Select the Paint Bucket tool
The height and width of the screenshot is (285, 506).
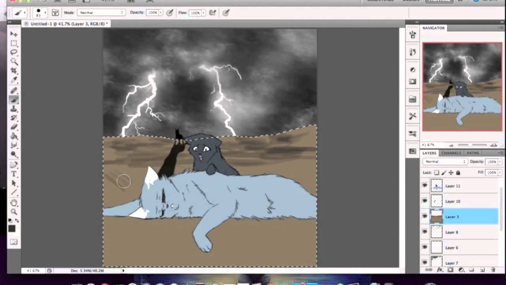14,136
